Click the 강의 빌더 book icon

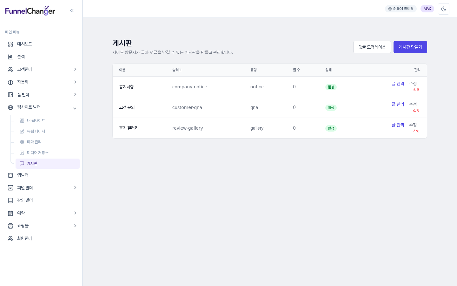click(10, 201)
